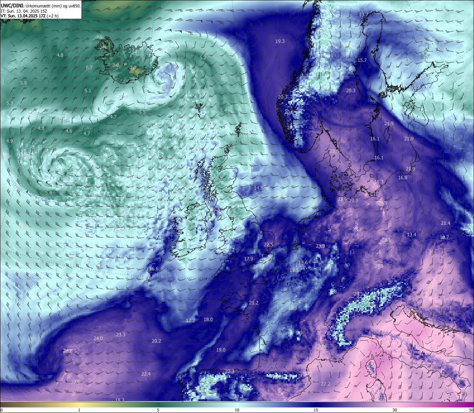474x413 pixels.
Task: Click the 16.8 value near the Baltic
Action: pyautogui.click(x=403, y=178)
